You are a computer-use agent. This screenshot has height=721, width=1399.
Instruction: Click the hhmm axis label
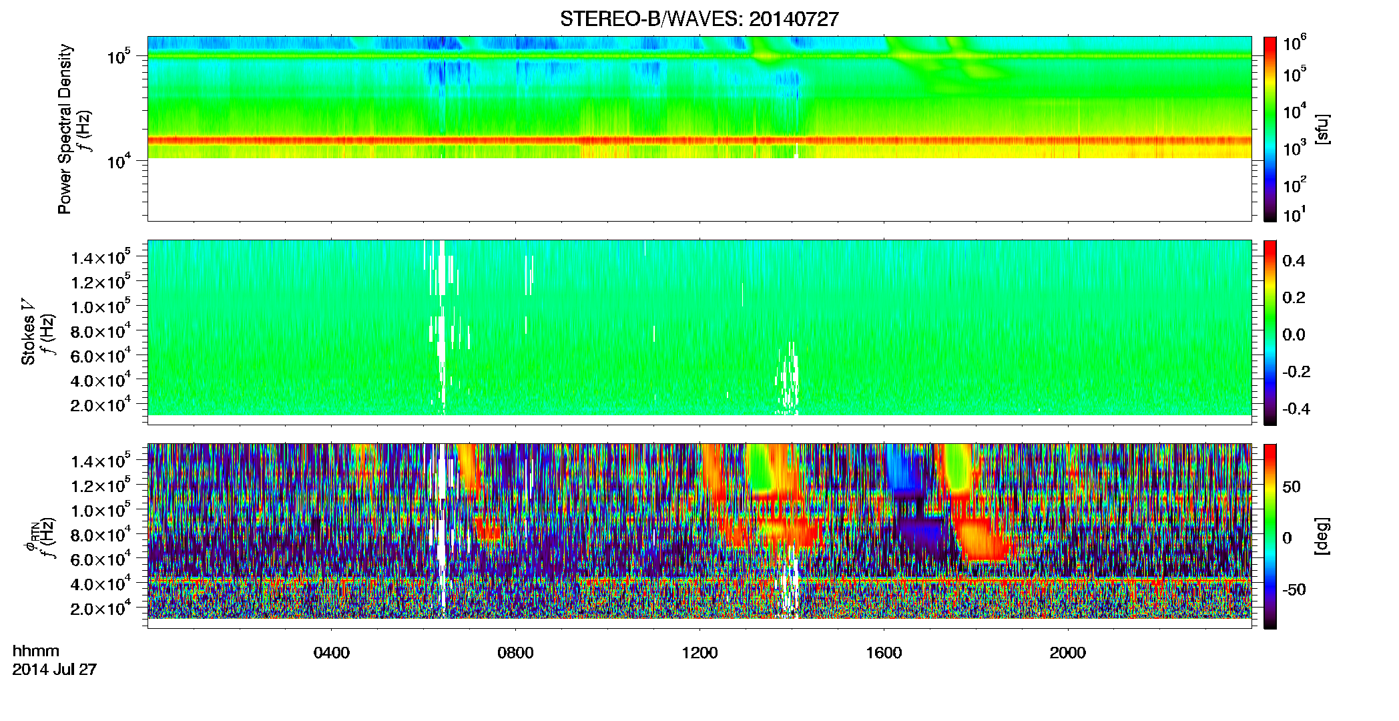point(36,652)
